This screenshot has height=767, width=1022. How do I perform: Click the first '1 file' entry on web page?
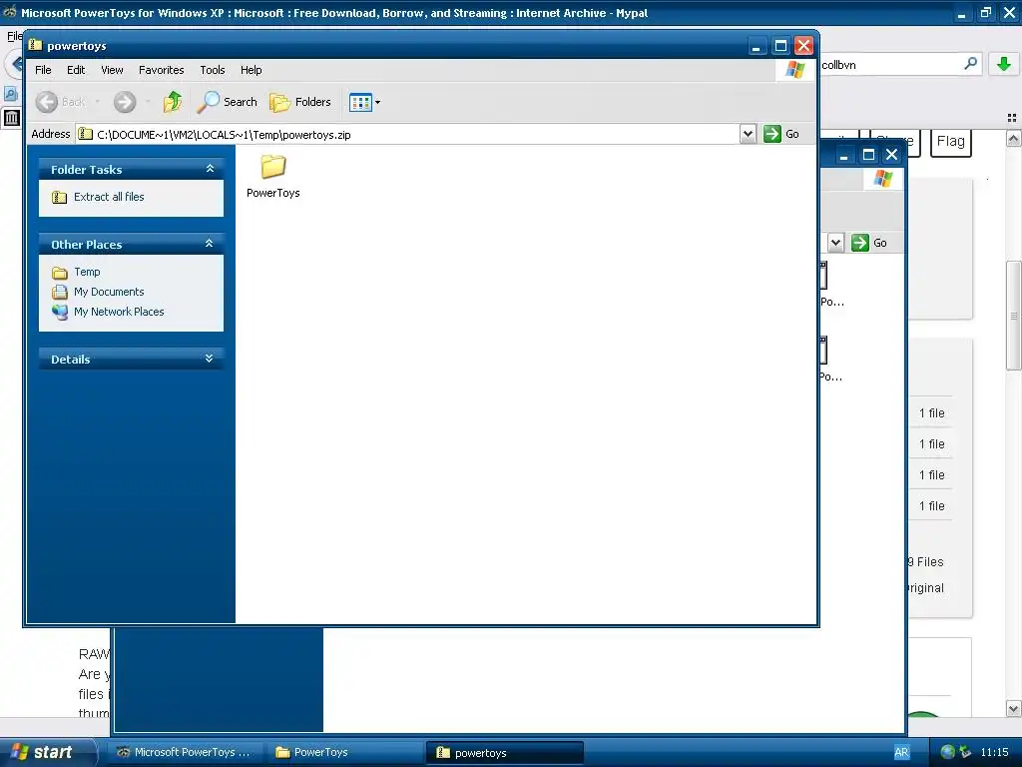pos(931,412)
